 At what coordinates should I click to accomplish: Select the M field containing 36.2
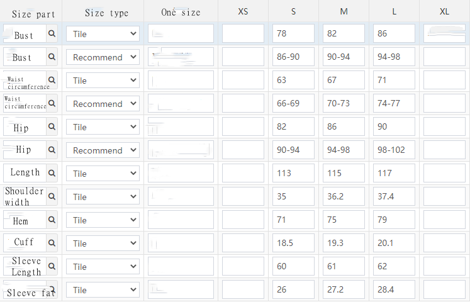pos(344,197)
